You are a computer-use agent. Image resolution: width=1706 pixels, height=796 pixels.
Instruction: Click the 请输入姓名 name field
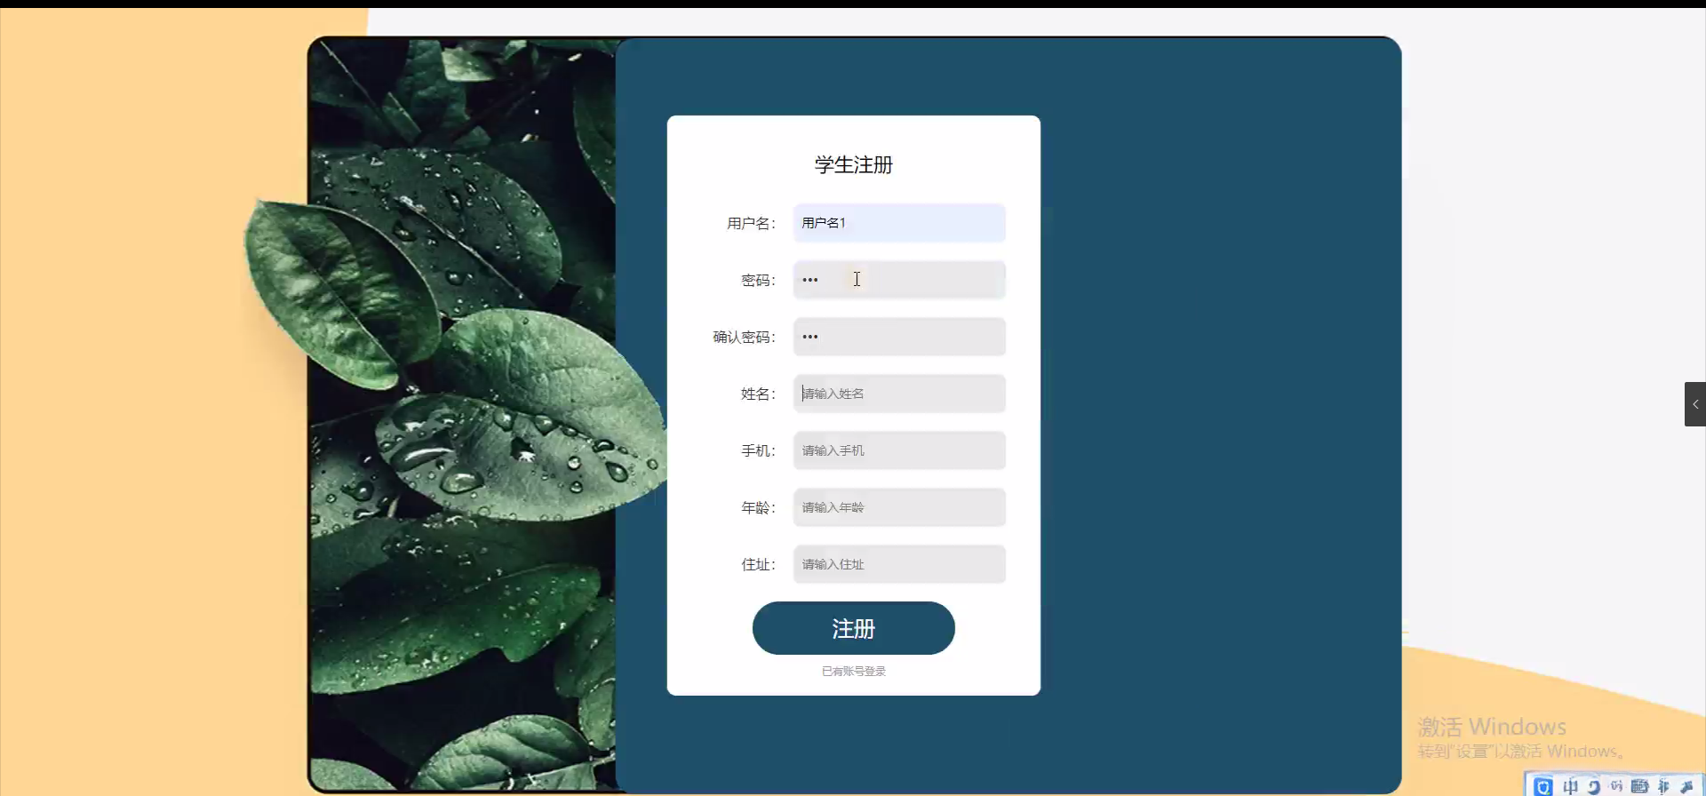(x=899, y=394)
